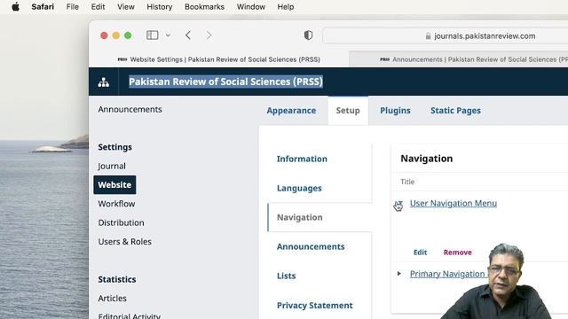This screenshot has height=319, width=568.
Task: Open the Edit menu
Action: 98,7
